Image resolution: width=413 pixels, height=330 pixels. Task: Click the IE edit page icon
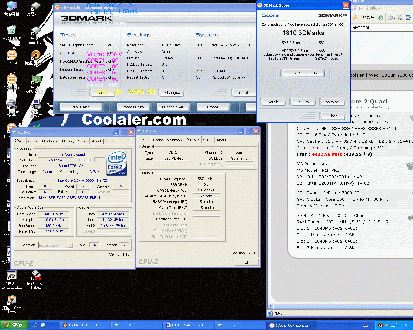click(x=408, y=18)
